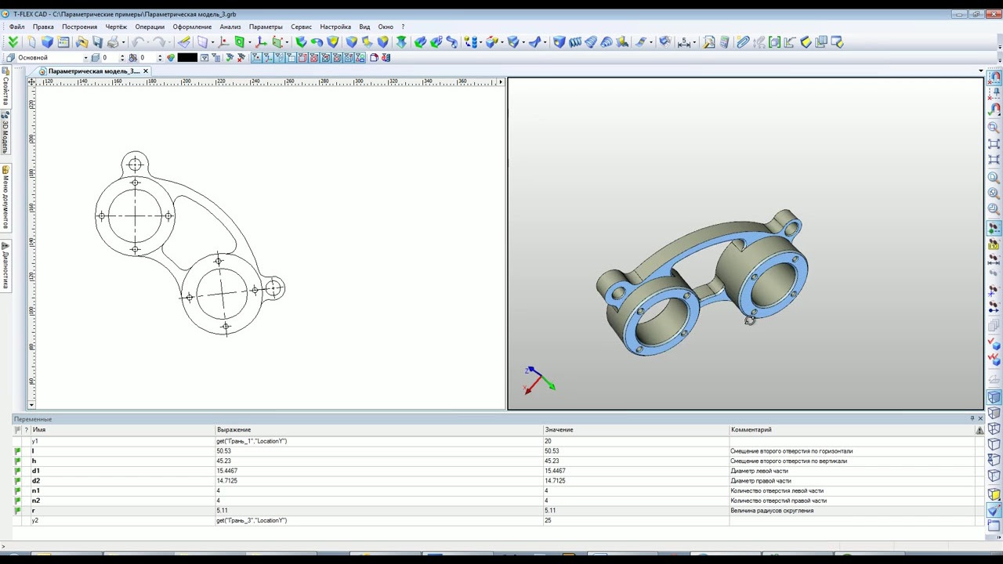Close the Переменные panel

(x=980, y=419)
